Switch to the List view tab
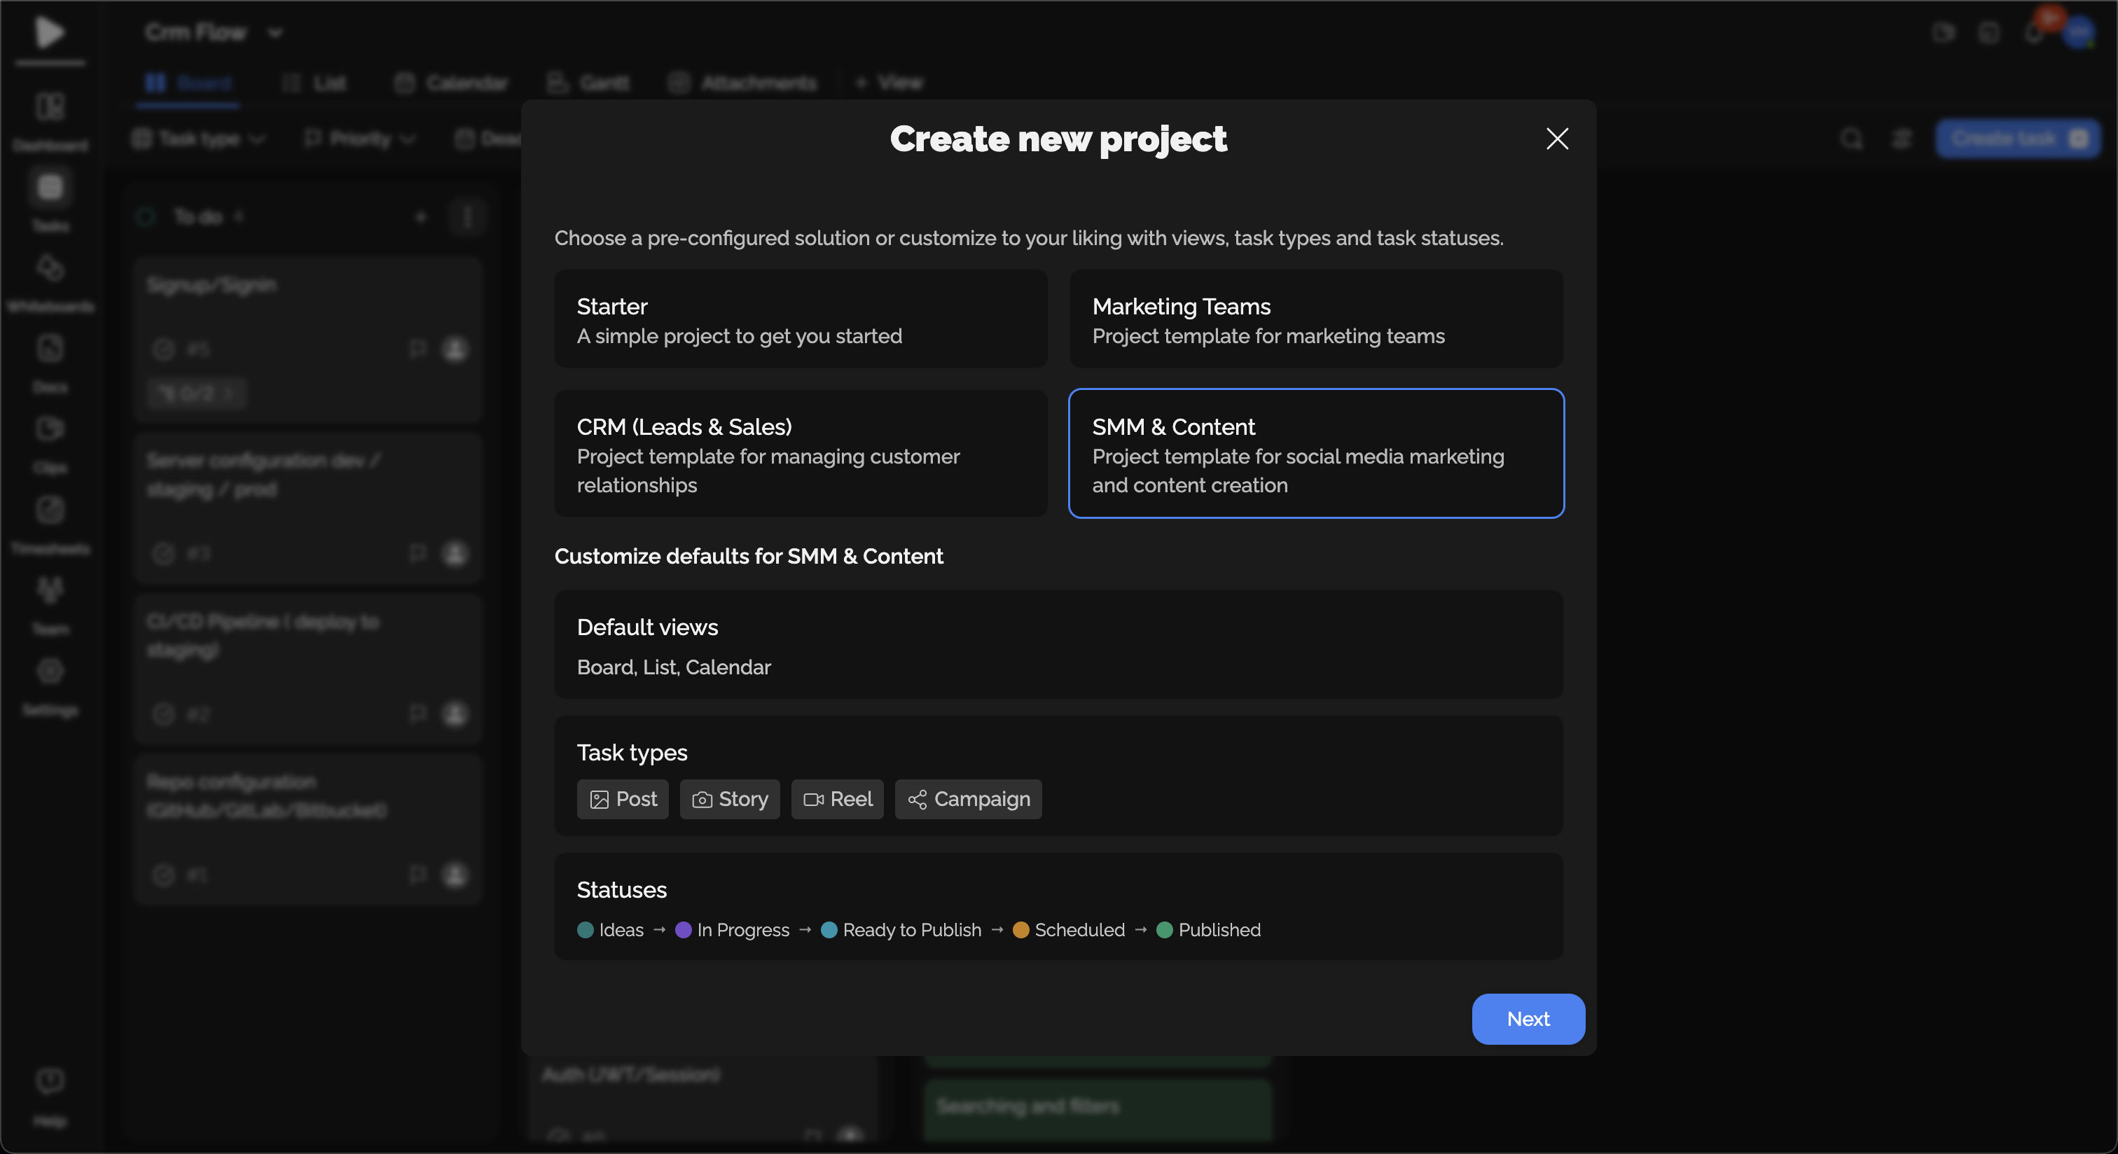Image resolution: width=2118 pixels, height=1154 pixels. coord(315,83)
